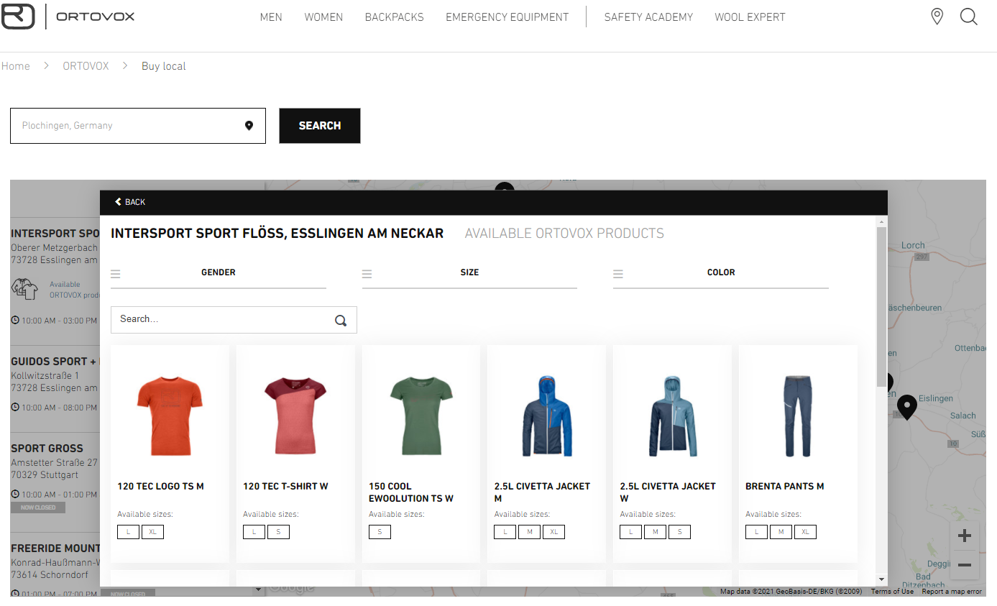
Task: Click the Plochingen, Germany location field
Action: 138,126
